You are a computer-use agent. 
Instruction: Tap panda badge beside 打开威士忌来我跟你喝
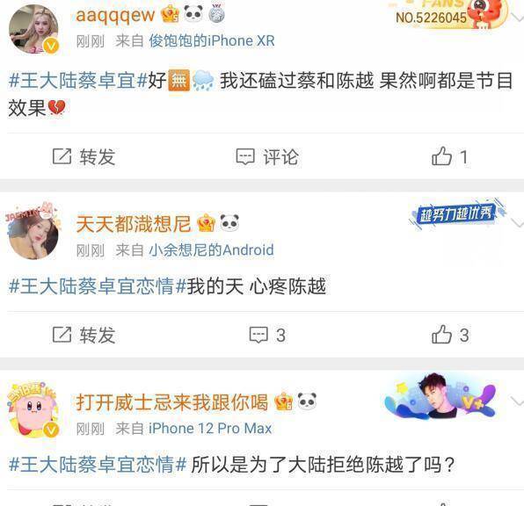point(307,401)
